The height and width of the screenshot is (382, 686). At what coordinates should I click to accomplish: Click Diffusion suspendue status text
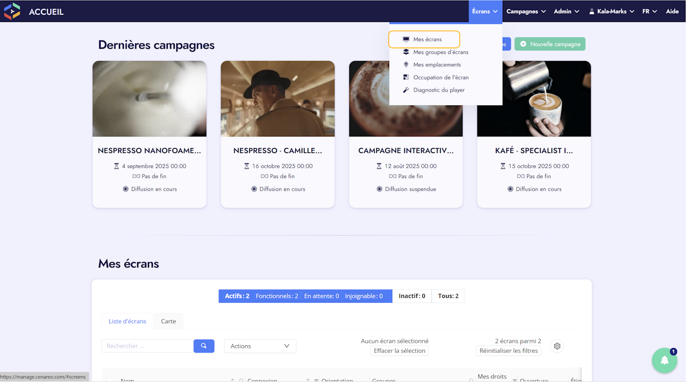(x=411, y=189)
